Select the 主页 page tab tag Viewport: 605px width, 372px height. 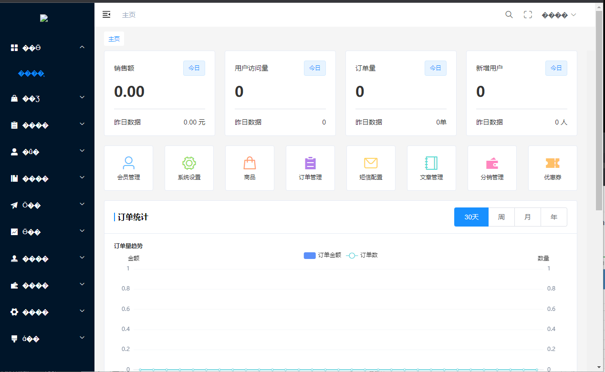tap(114, 39)
